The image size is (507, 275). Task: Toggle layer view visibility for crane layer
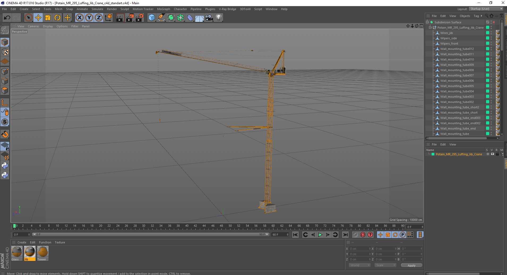(492, 154)
